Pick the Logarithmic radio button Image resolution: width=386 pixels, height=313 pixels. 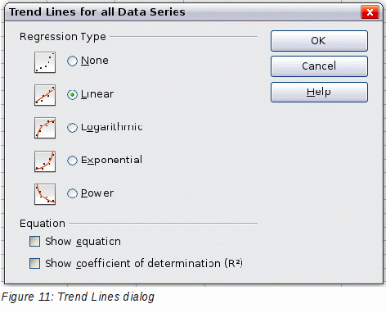pyautogui.click(x=72, y=128)
